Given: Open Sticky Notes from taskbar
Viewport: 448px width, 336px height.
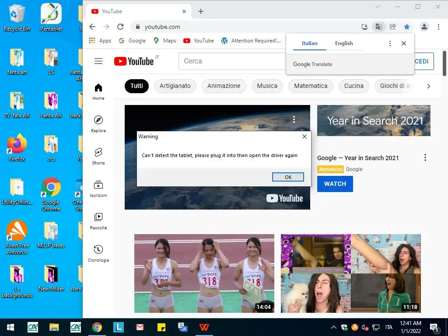Looking at the screenshot, I should (161, 327).
